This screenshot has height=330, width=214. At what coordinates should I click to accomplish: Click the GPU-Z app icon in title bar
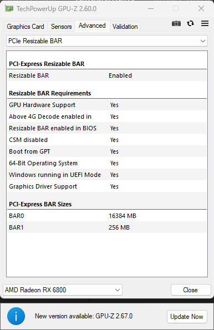click(9, 9)
